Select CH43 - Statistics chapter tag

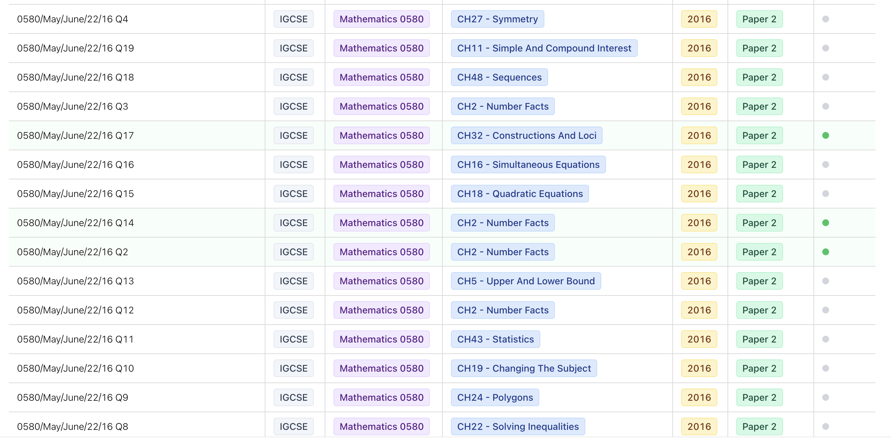pos(495,339)
